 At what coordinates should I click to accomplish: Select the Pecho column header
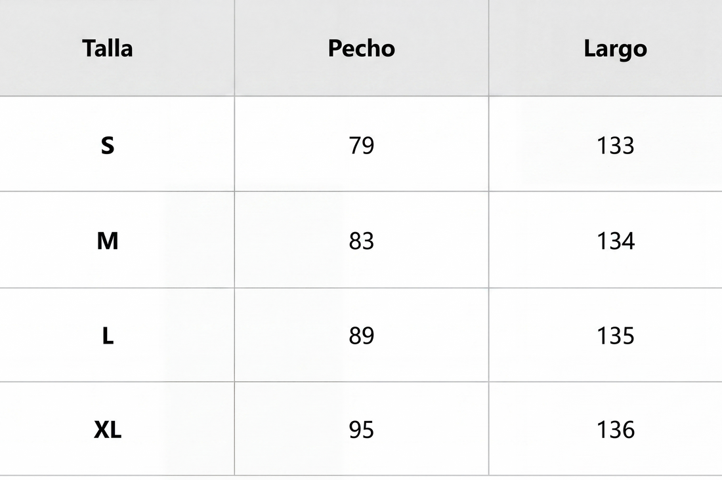point(361,49)
